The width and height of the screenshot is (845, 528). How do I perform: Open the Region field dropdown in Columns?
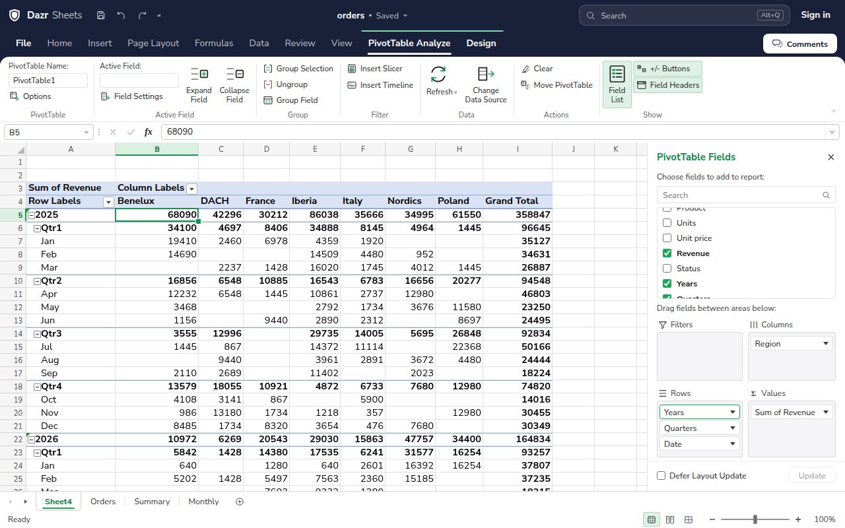tap(826, 344)
